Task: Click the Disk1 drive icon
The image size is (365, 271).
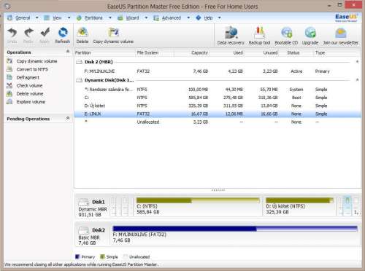Action: tap(84, 203)
